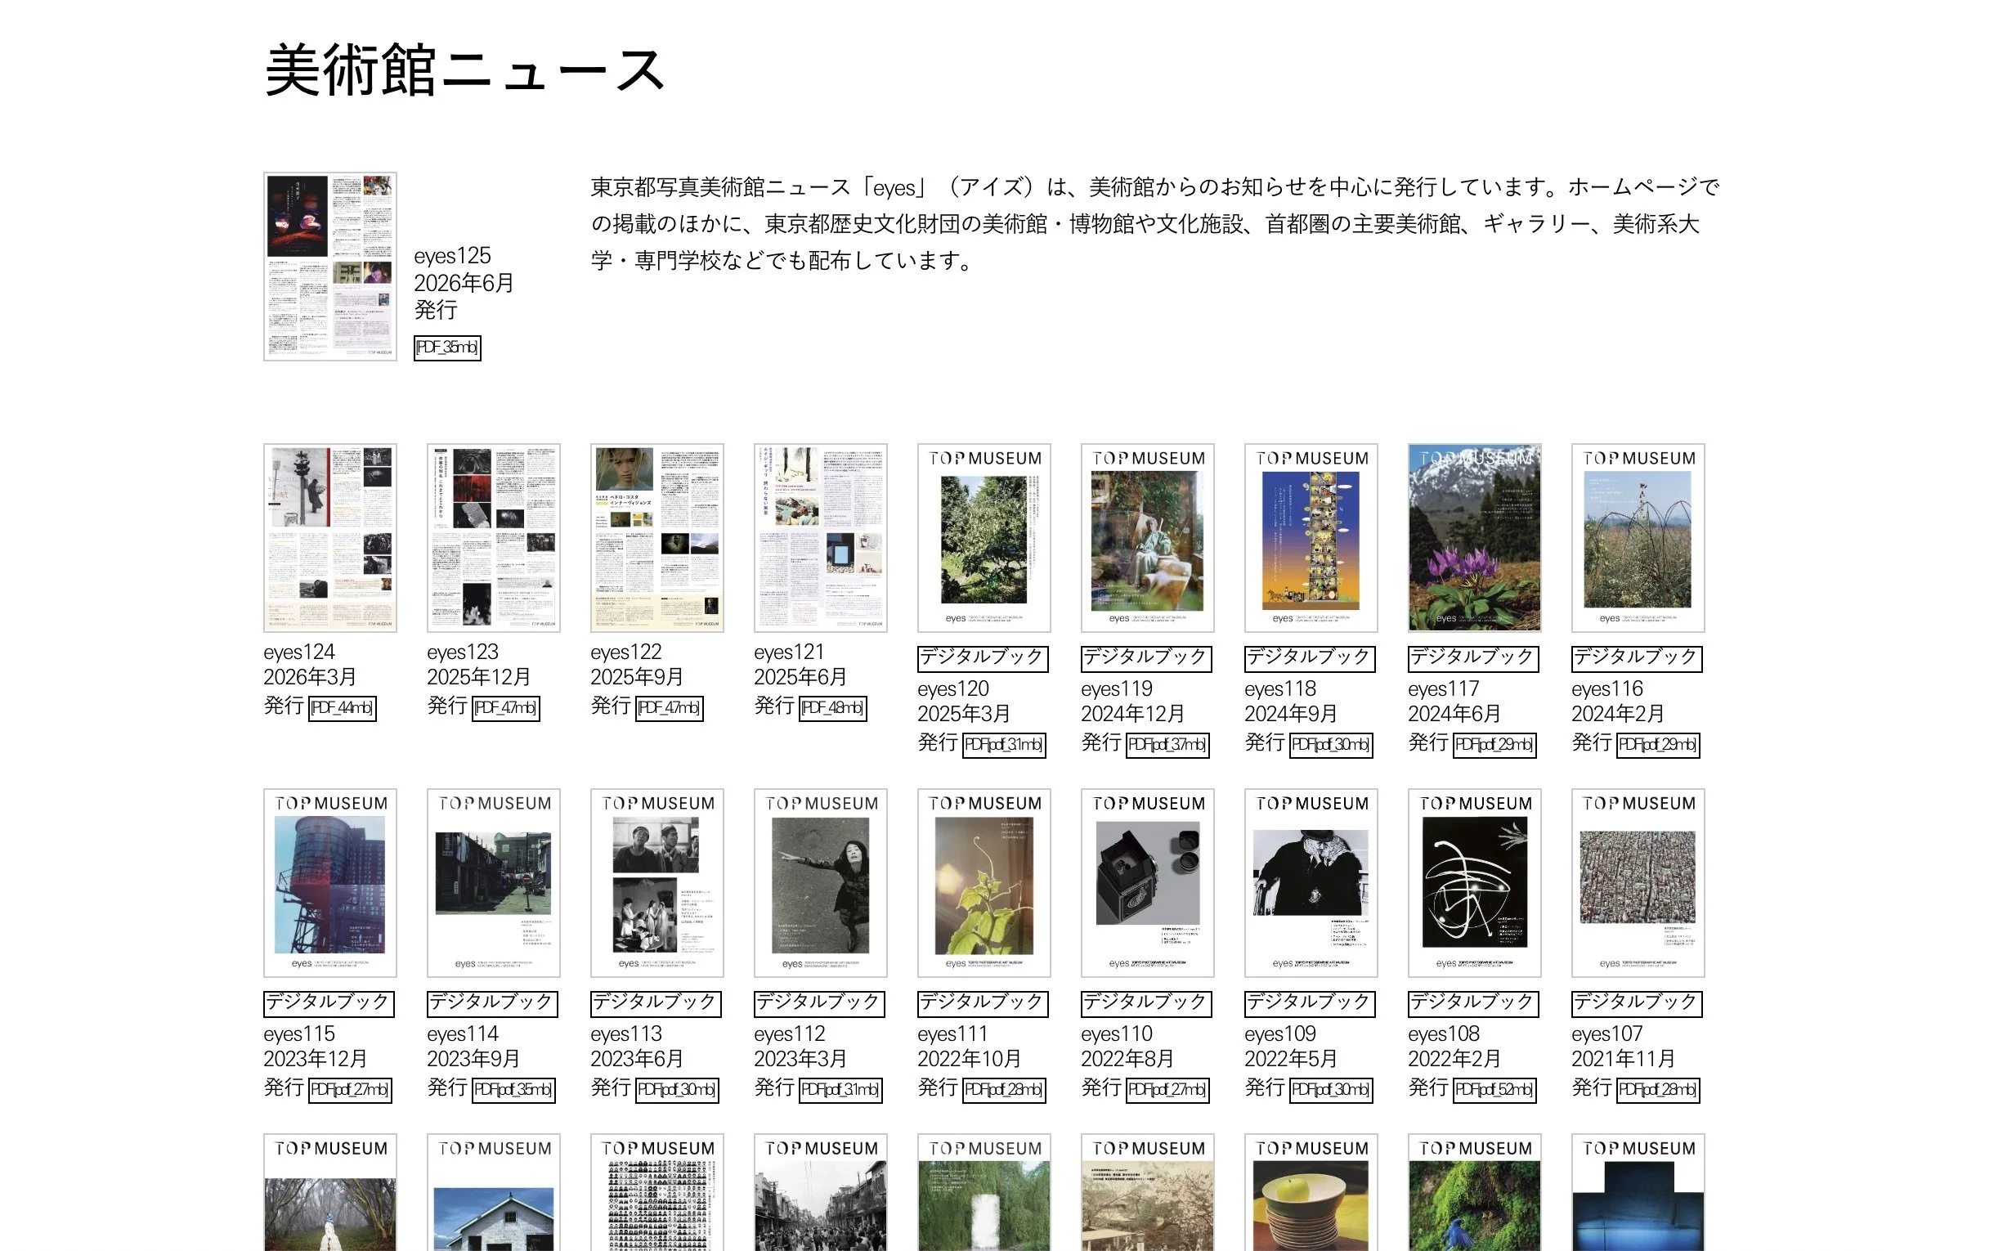This screenshot has width=2003, height=1251.
Task: Open the eyes115 water tower cover
Action: coord(330,883)
